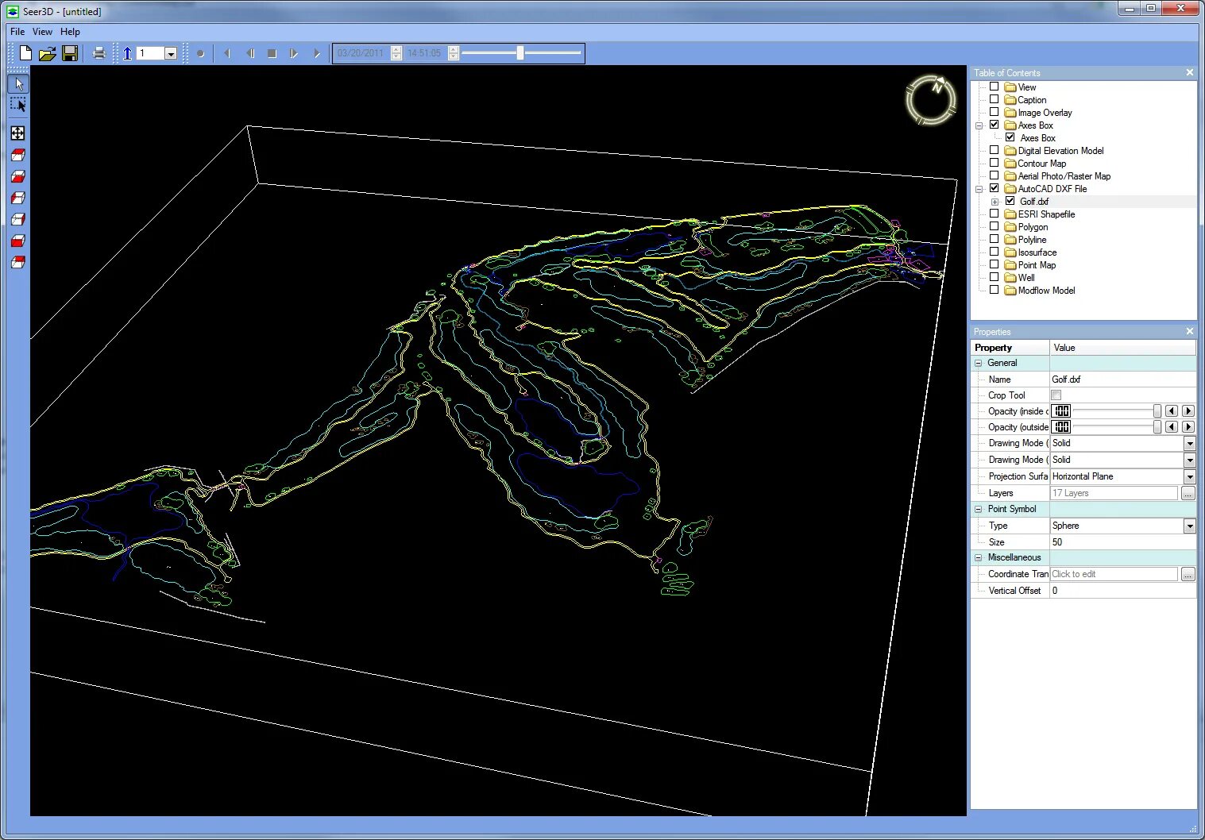1205x840 pixels.
Task: Open the Projection Surface dropdown
Action: pos(1189,477)
